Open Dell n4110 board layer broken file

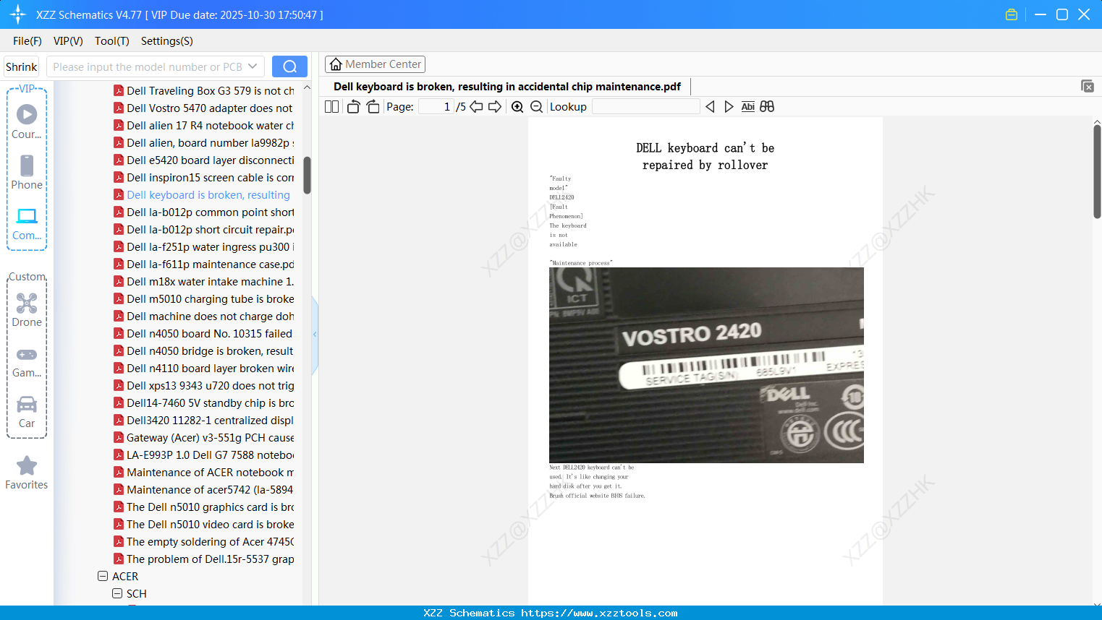point(203,369)
